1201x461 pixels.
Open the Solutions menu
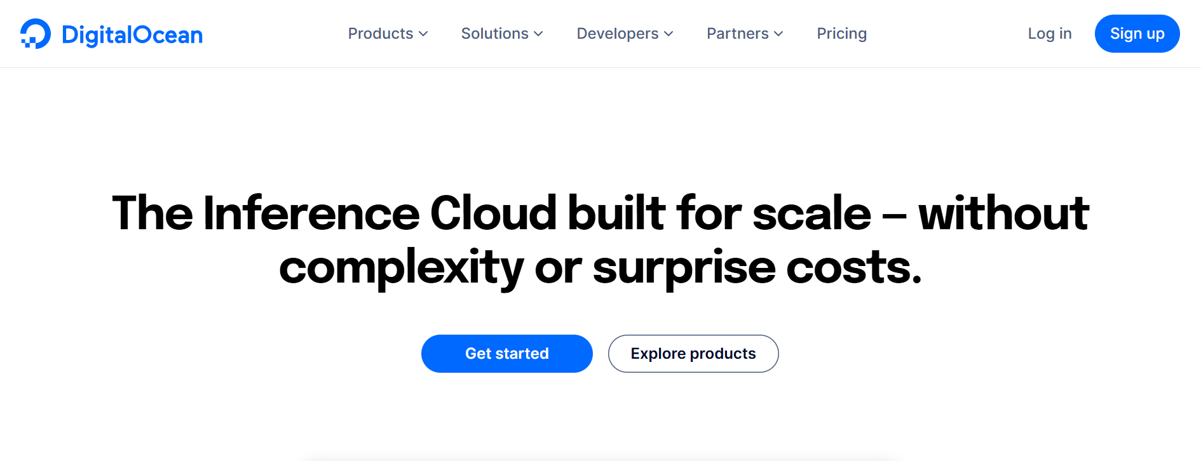pos(494,34)
